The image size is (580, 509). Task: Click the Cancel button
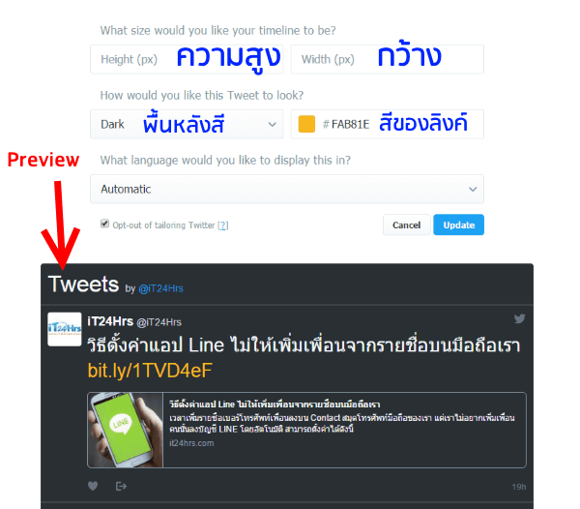pyautogui.click(x=407, y=225)
